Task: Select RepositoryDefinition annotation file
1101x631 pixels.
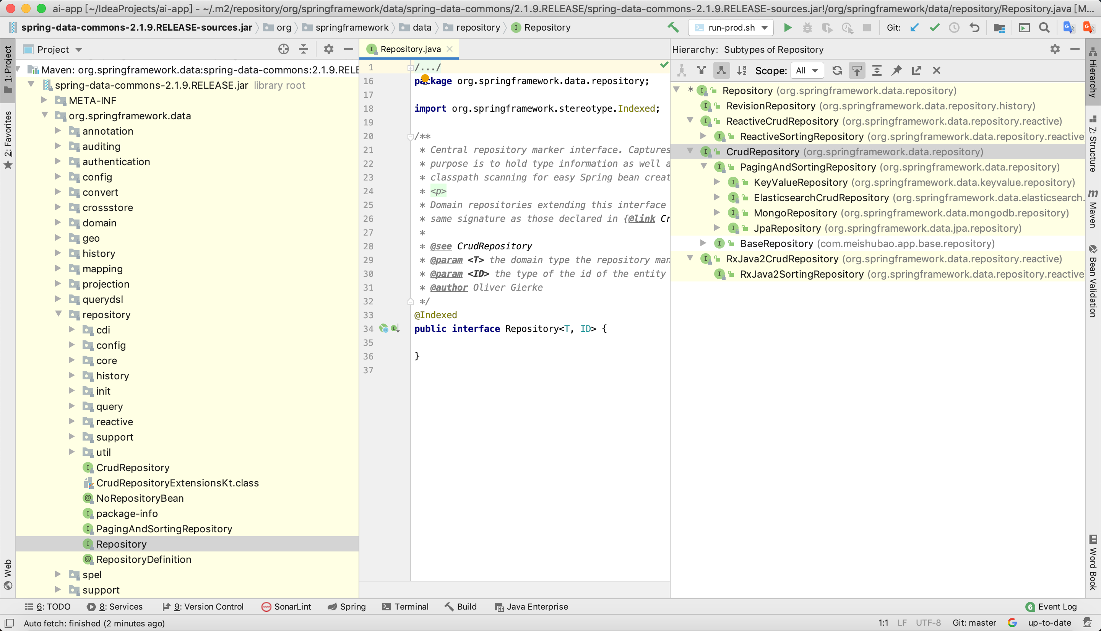Action: 143,559
